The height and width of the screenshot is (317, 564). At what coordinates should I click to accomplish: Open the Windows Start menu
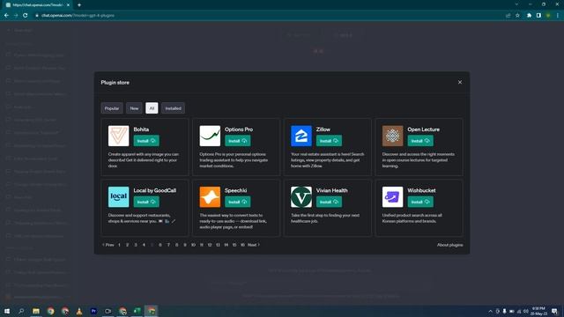(x=7, y=311)
